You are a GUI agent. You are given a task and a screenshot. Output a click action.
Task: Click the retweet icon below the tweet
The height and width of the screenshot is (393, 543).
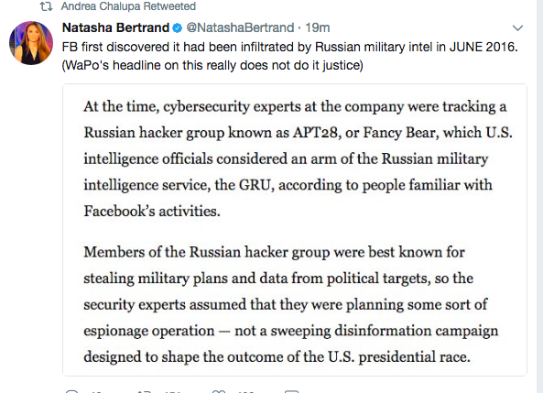coord(144,391)
